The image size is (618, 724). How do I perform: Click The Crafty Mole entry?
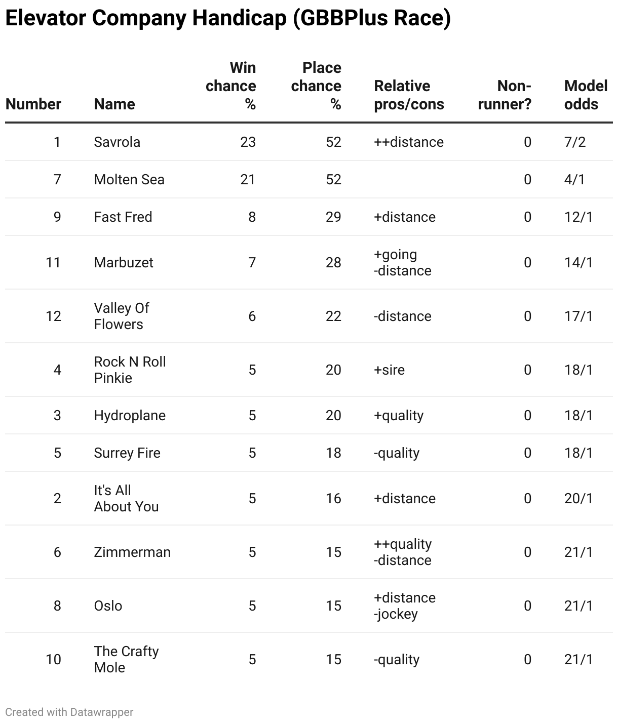(126, 660)
